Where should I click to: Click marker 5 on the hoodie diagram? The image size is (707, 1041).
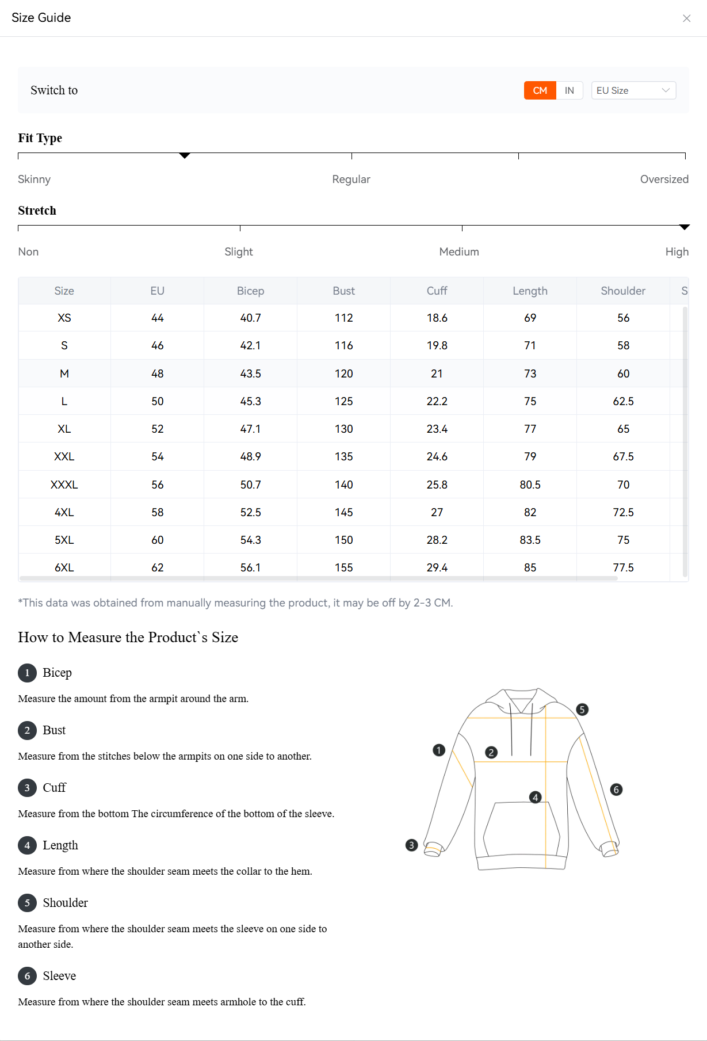click(x=582, y=710)
